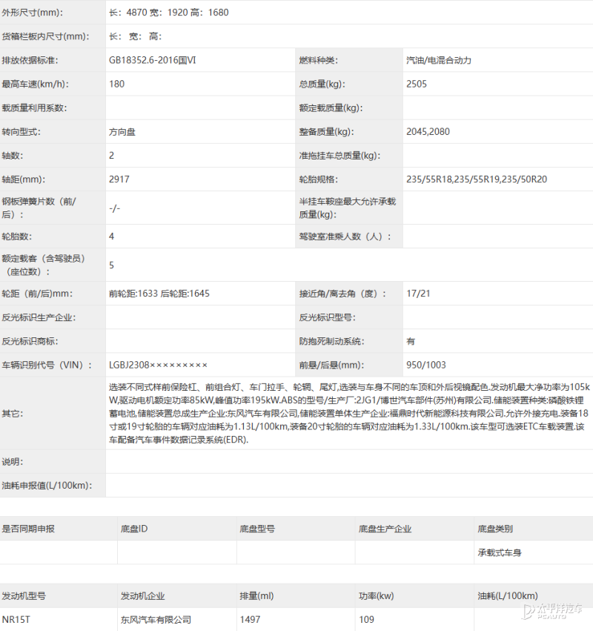
Task: Select curb weight value 2045,2080
Action: tap(428, 131)
